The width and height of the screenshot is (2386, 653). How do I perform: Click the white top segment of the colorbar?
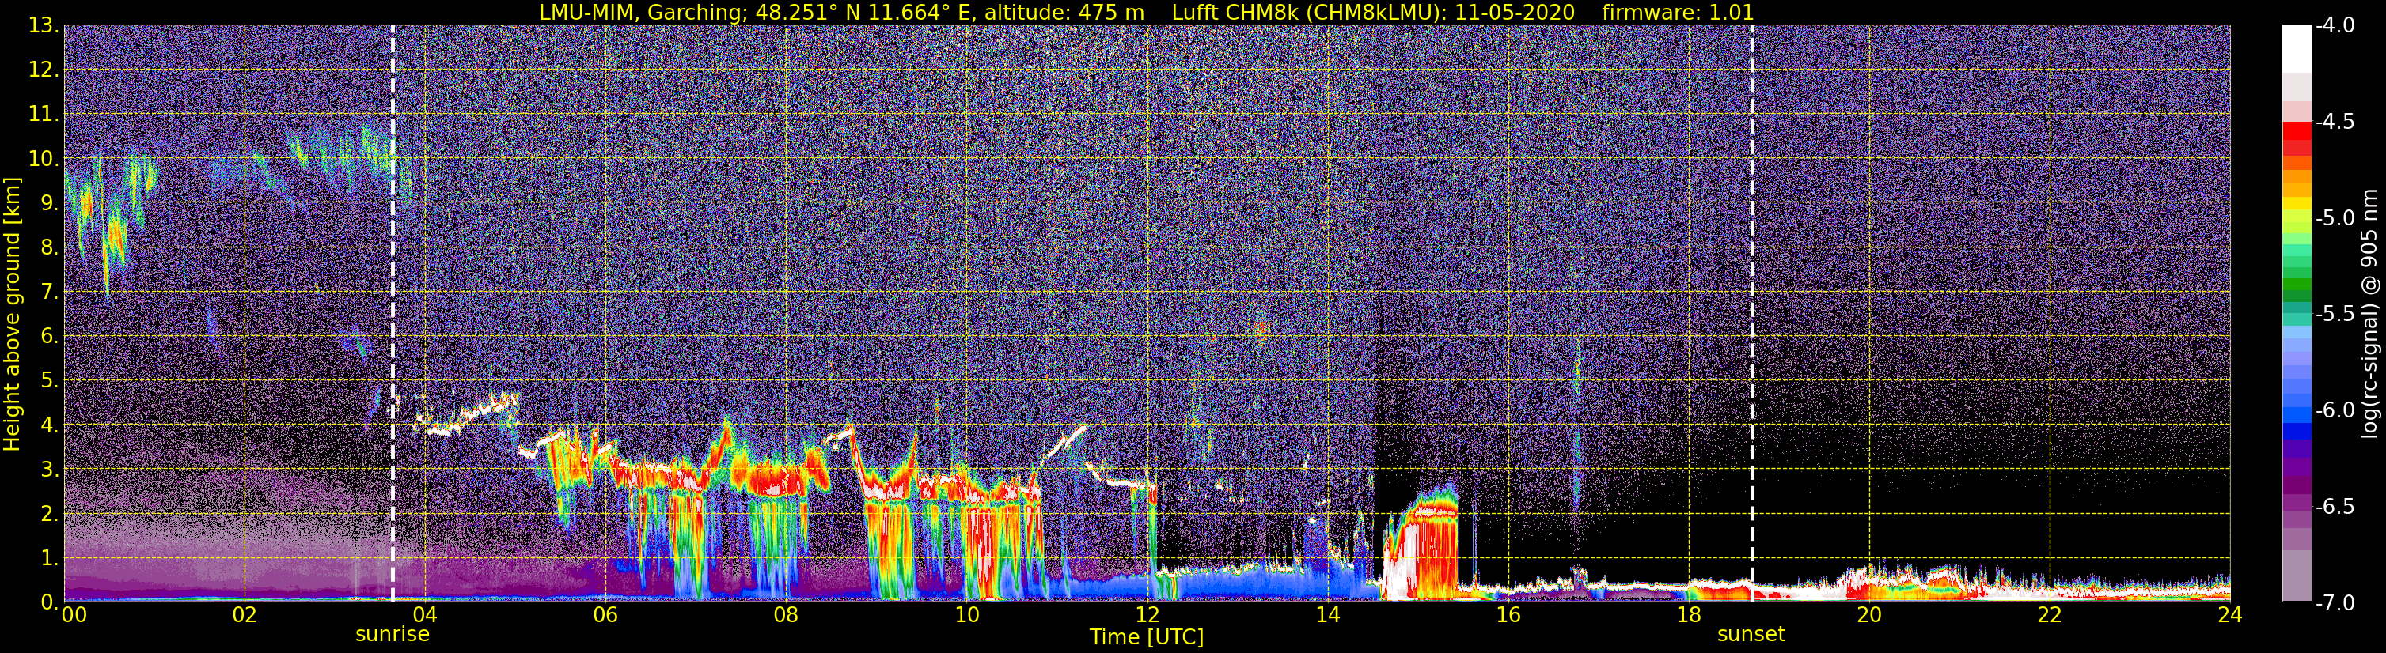pyautogui.click(x=2296, y=48)
